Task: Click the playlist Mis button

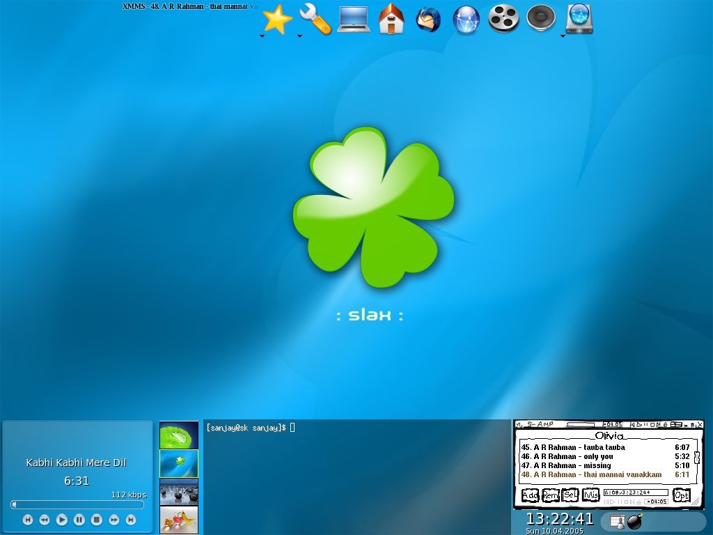Action: tap(590, 495)
